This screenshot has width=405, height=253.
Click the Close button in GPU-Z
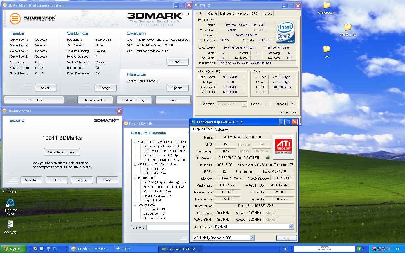pyautogui.click(x=287, y=238)
